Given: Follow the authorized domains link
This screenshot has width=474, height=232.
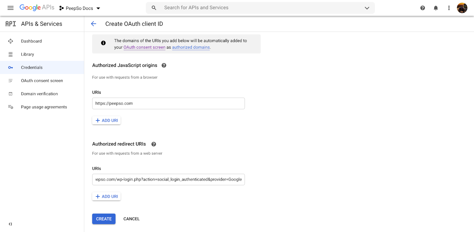Looking at the screenshot, I should 191,47.
